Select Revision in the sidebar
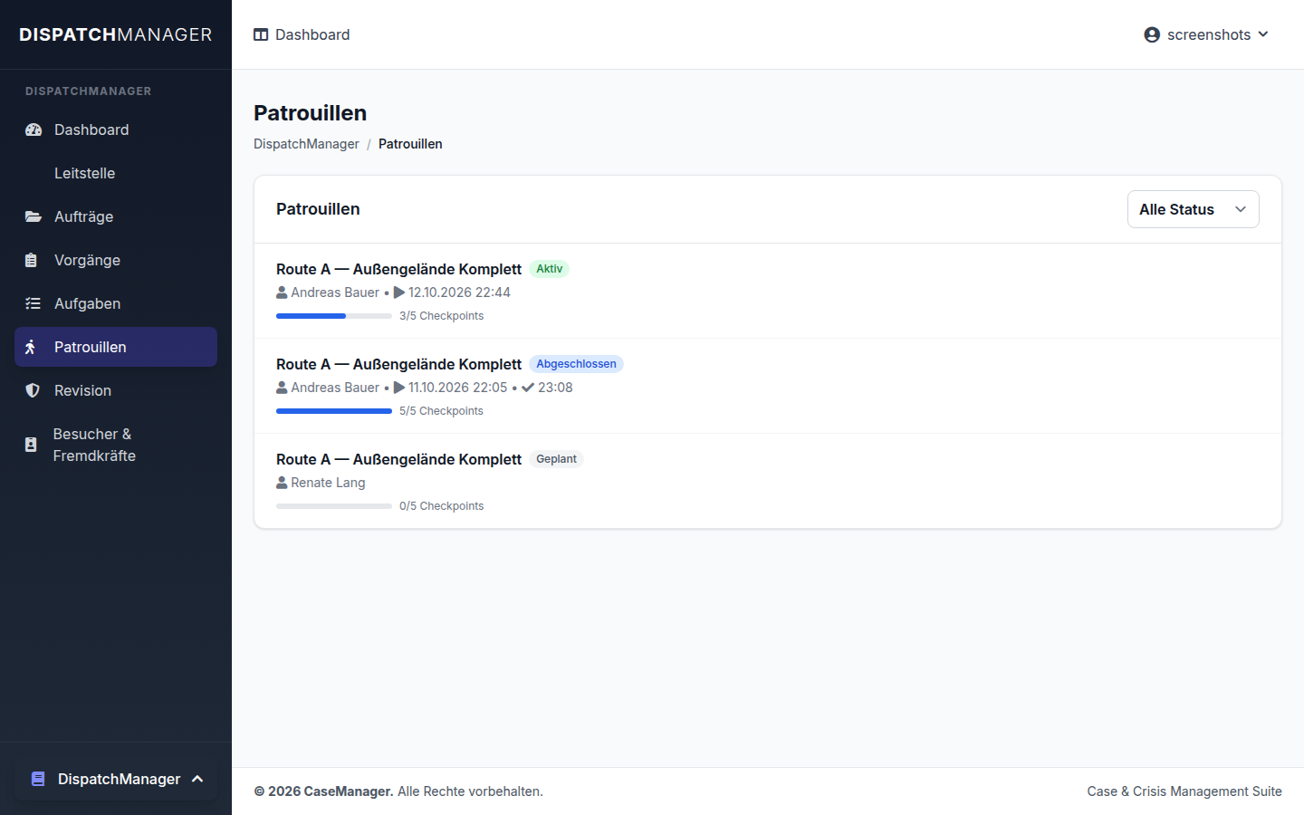The image size is (1304, 815). click(116, 390)
